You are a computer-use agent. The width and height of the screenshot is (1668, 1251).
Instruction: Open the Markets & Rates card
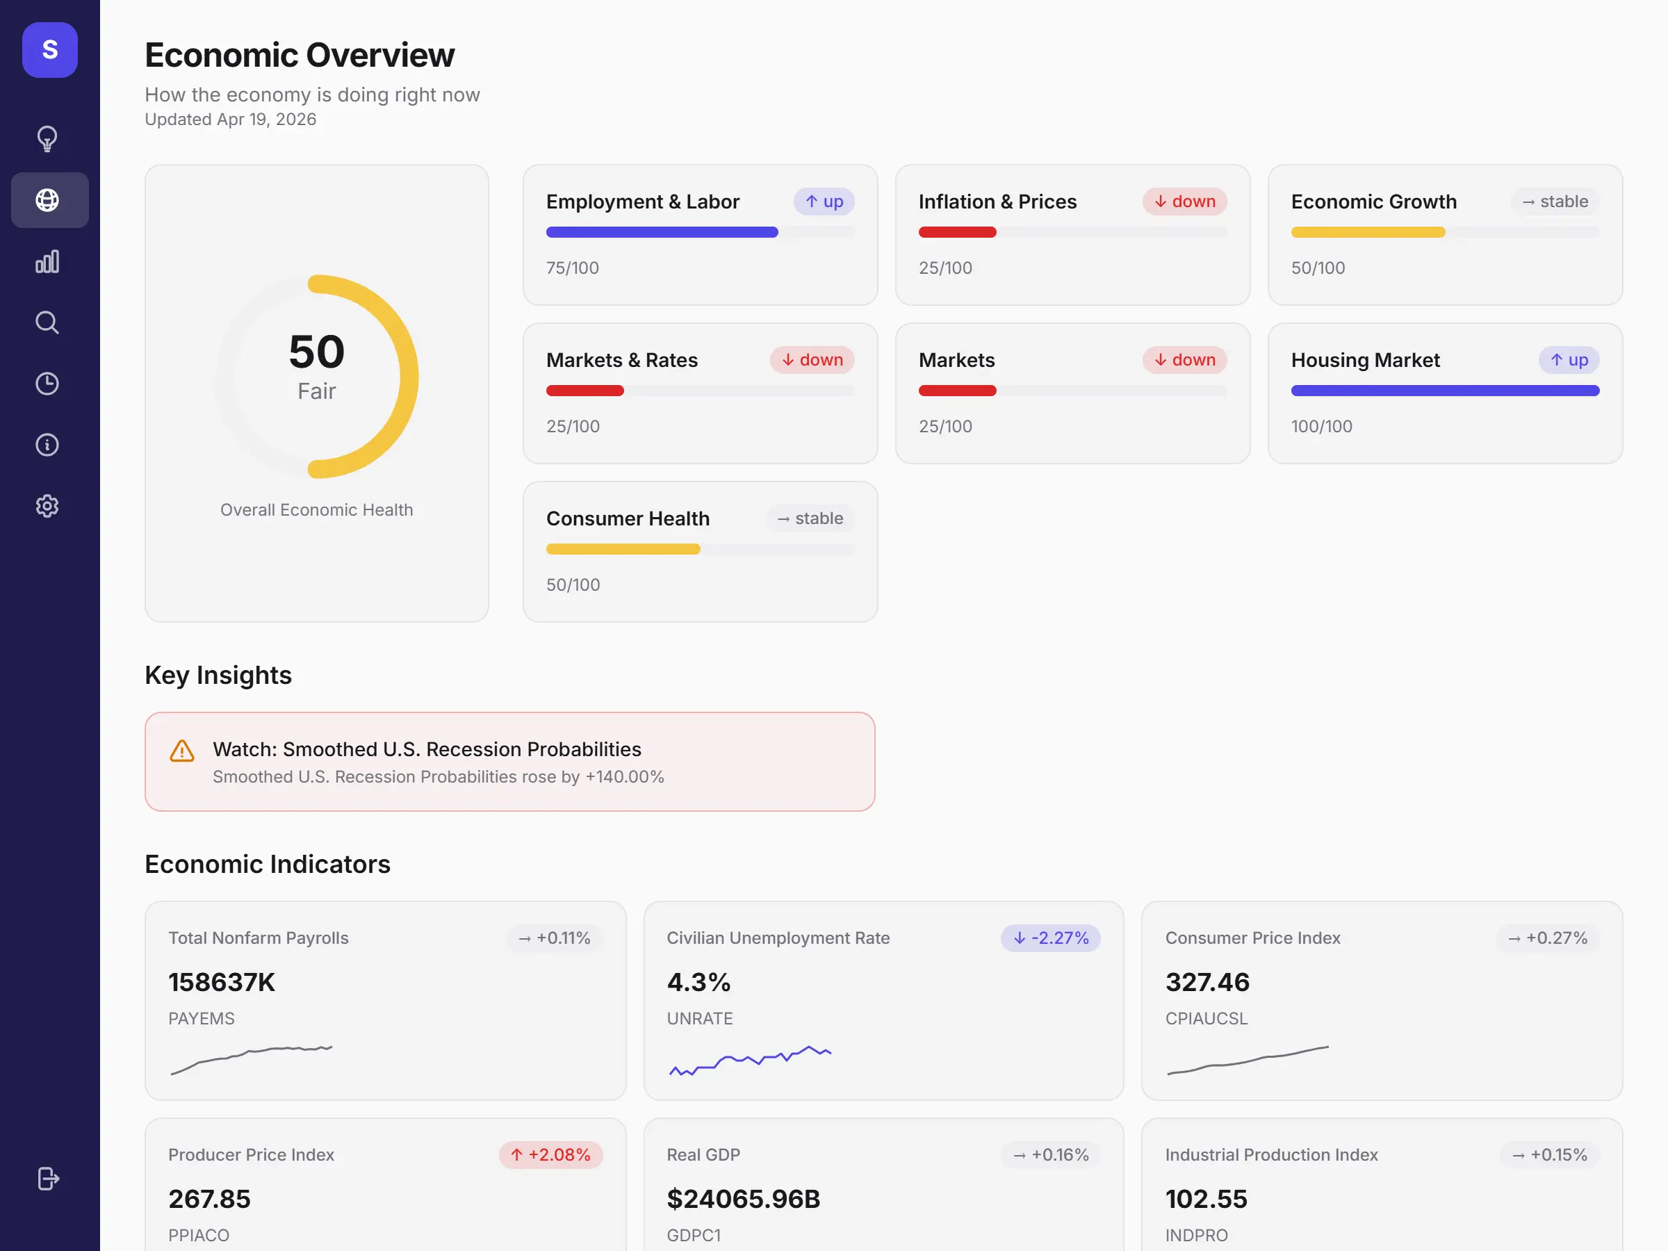click(700, 393)
